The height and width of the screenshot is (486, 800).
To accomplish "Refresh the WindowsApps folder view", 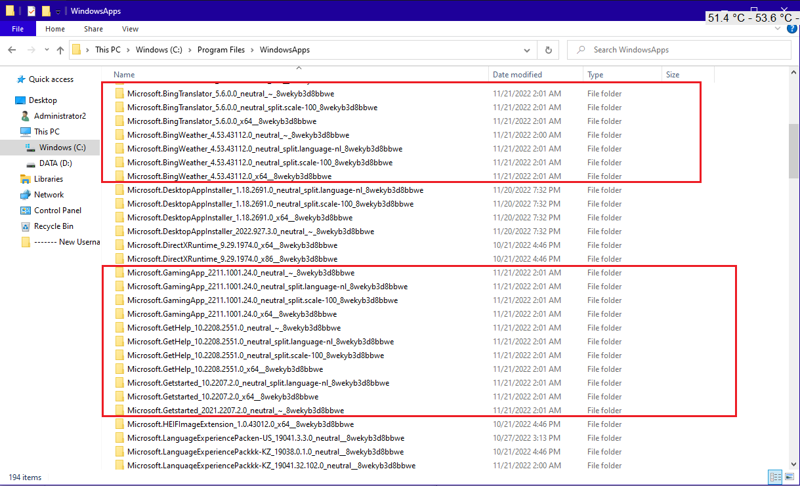I will (549, 50).
